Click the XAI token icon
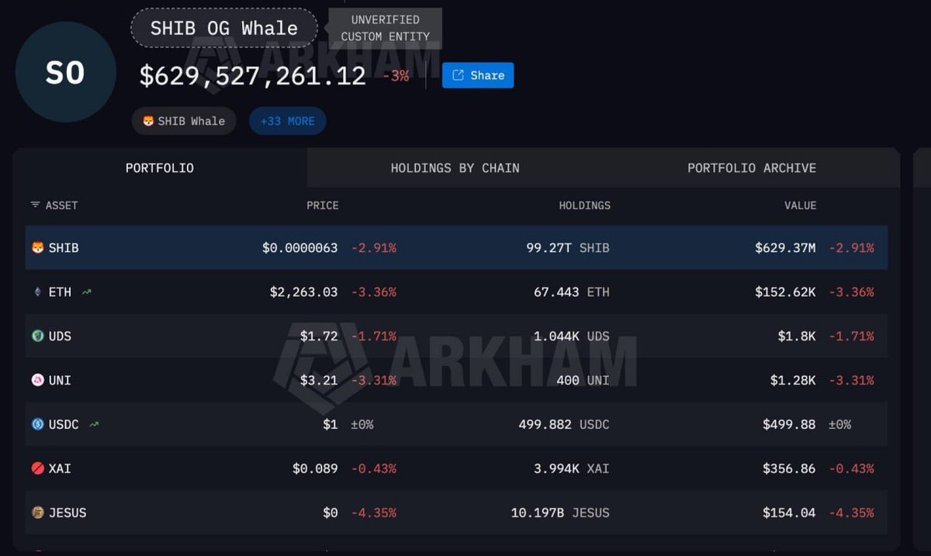931x556 pixels. pos(37,468)
